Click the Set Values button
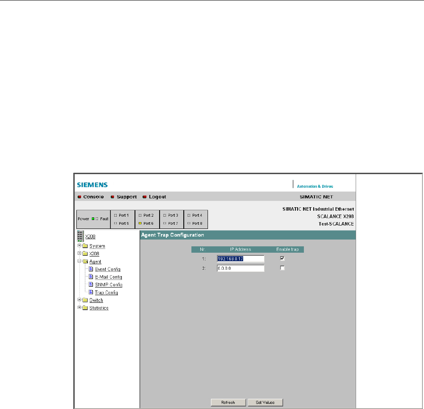The width and height of the screenshot is (424, 409). pyautogui.click(x=265, y=403)
